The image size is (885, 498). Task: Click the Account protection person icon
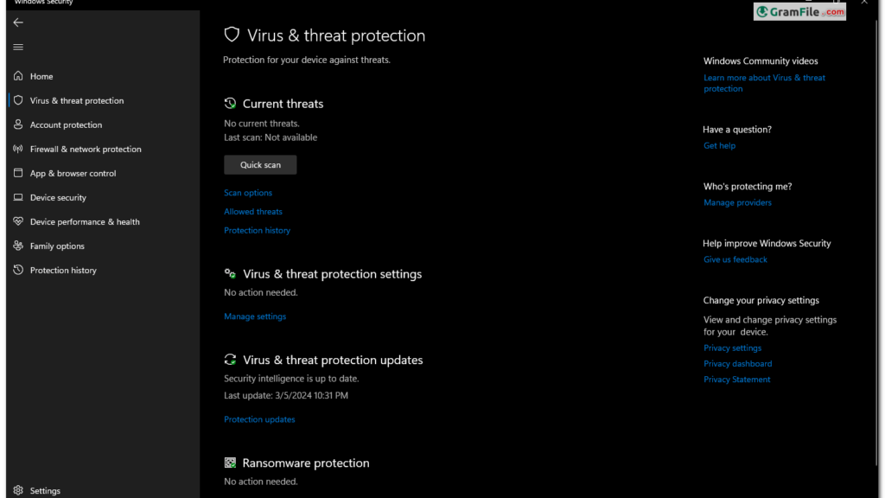pyautogui.click(x=18, y=124)
